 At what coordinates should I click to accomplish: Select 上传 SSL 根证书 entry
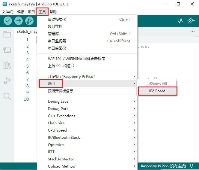coord(87,66)
